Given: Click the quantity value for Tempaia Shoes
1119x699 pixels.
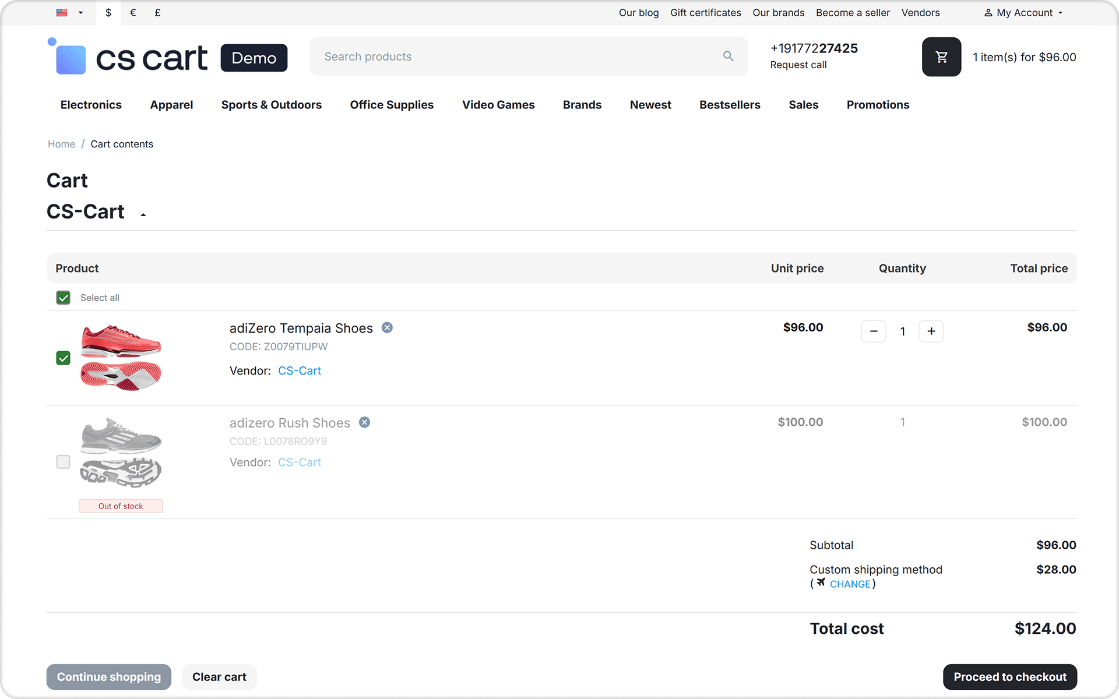Looking at the screenshot, I should (x=902, y=331).
